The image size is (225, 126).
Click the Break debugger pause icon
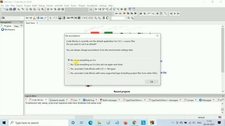coord(122,9)
